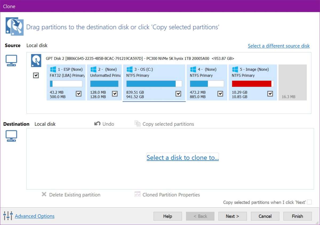Viewport: 320px width, 225px height.
Task: Click the Next button
Action: click(x=233, y=216)
